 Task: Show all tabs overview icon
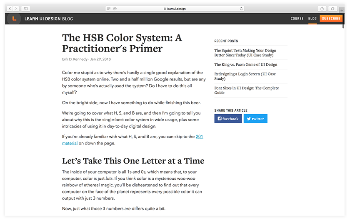332,8
